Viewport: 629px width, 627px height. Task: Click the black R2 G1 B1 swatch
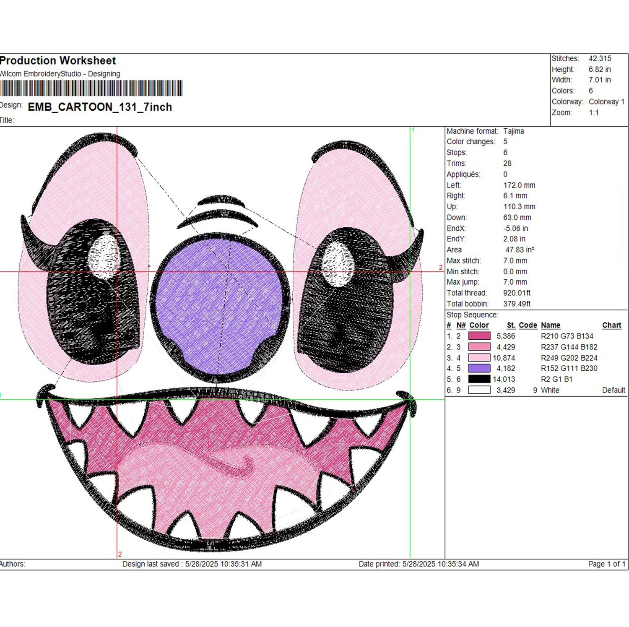[479, 379]
